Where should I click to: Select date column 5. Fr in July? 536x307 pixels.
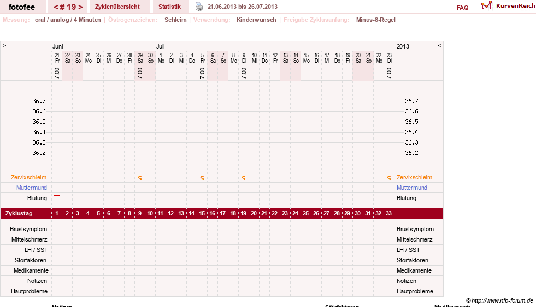[x=202, y=58]
